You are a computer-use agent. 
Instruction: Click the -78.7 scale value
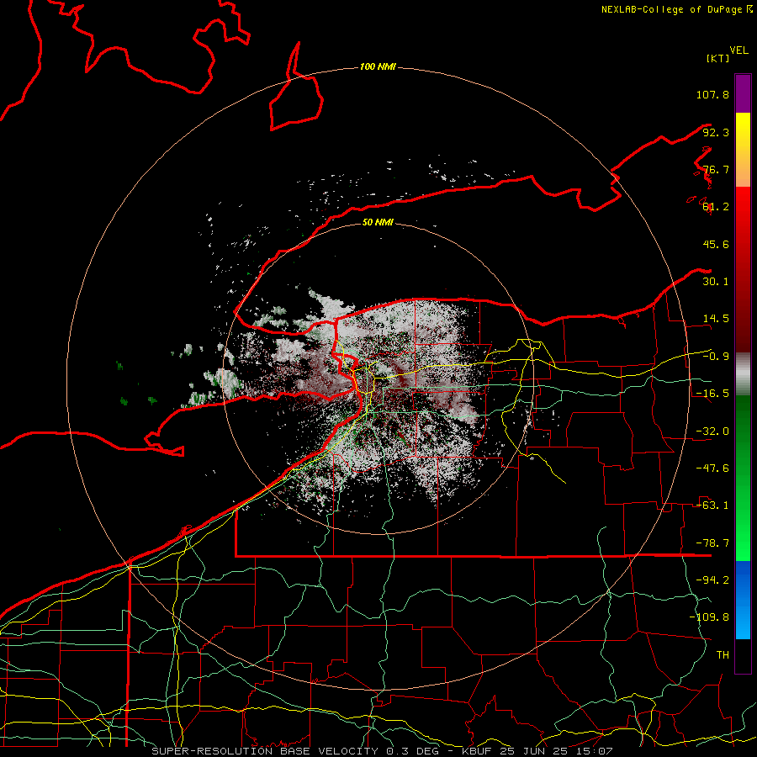point(712,543)
